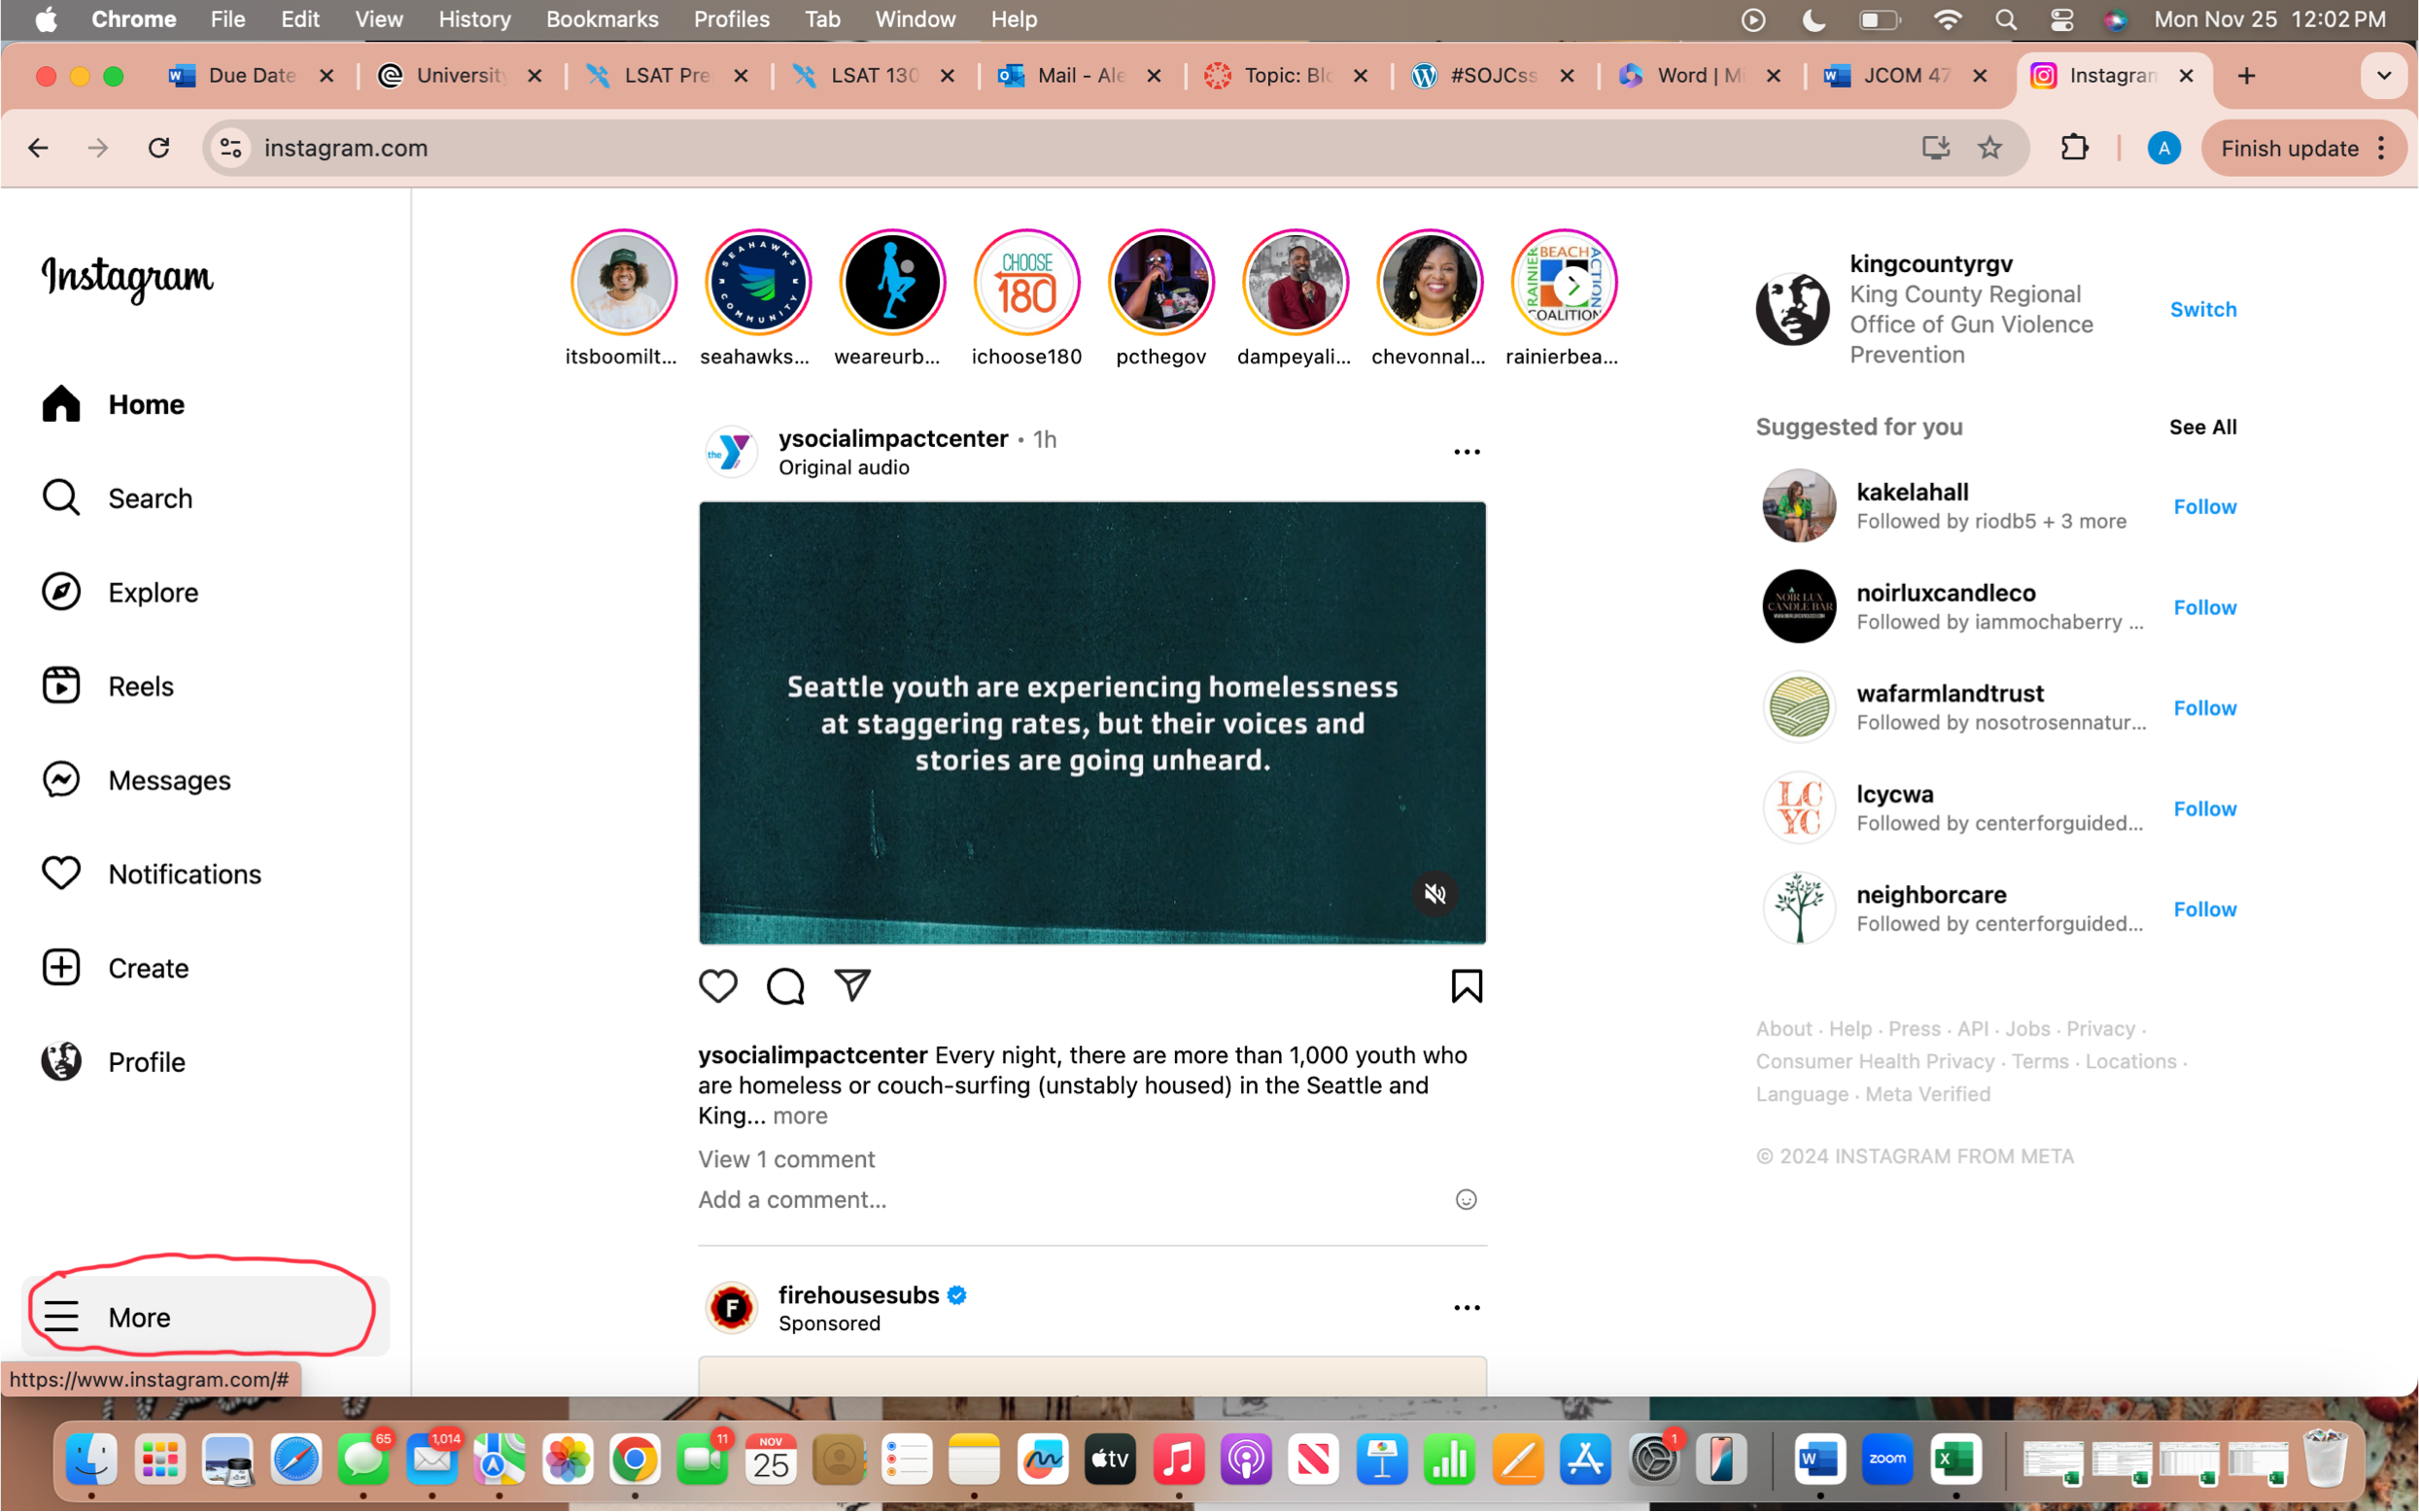Open the Apple menu
2419x1512 pixels.
click(x=45, y=19)
